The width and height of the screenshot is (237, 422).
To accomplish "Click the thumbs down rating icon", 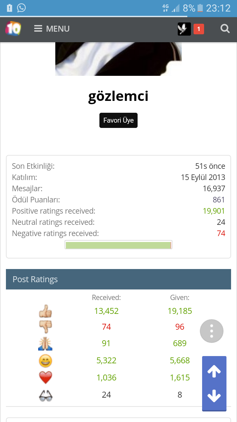I will pos(45,327).
